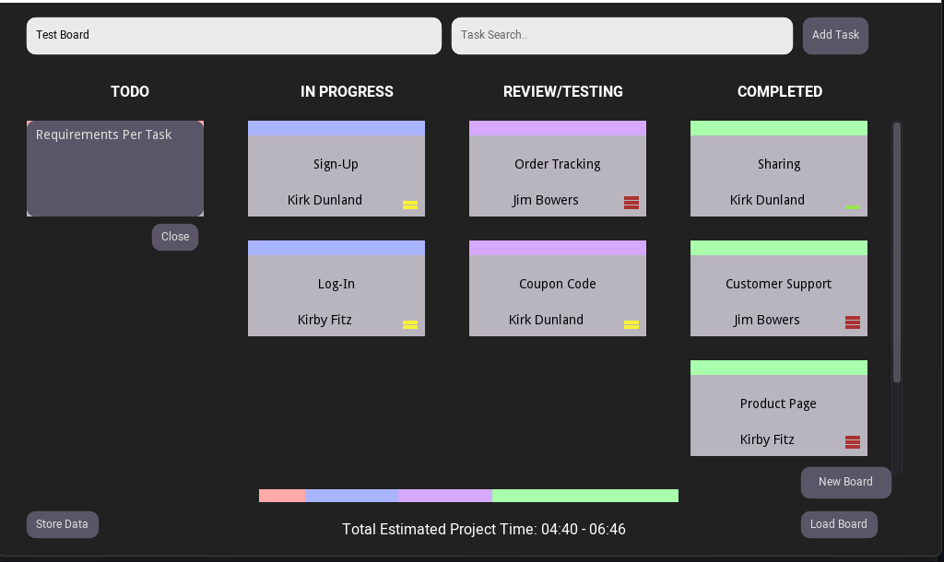The width and height of the screenshot is (944, 562).
Task: Click the yellow priority icon on Coupon Code card
Action: pyautogui.click(x=631, y=324)
